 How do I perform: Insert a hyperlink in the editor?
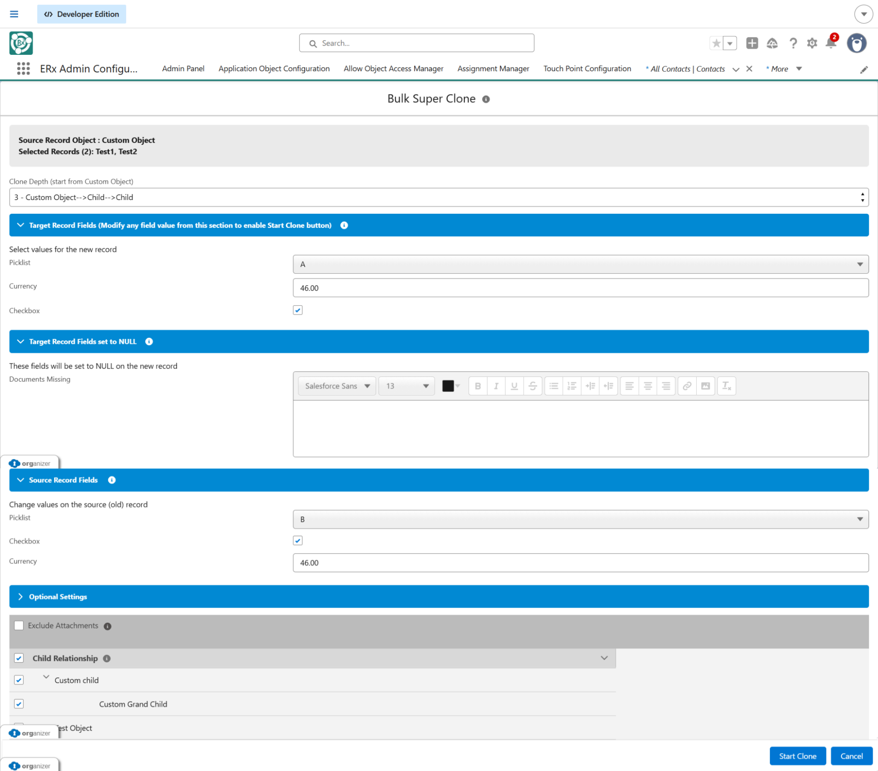pyautogui.click(x=687, y=386)
